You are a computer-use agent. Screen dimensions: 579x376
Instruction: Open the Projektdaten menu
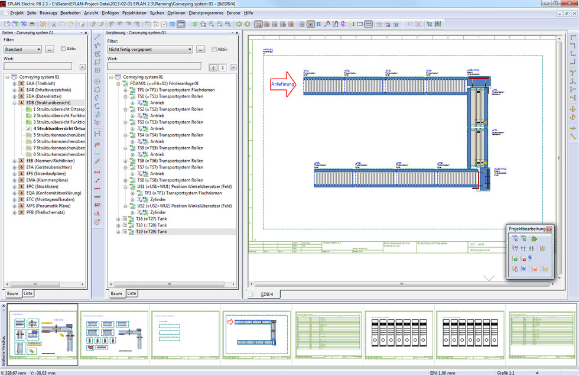point(134,12)
